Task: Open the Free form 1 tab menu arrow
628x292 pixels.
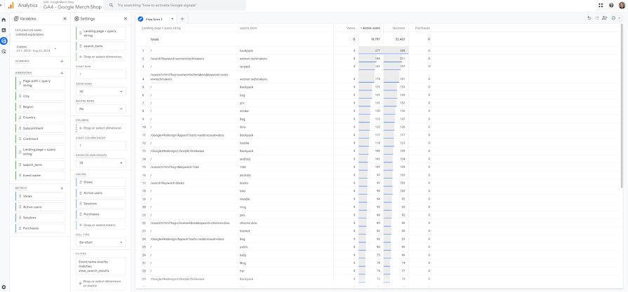Action: click(x=172, y=19)
